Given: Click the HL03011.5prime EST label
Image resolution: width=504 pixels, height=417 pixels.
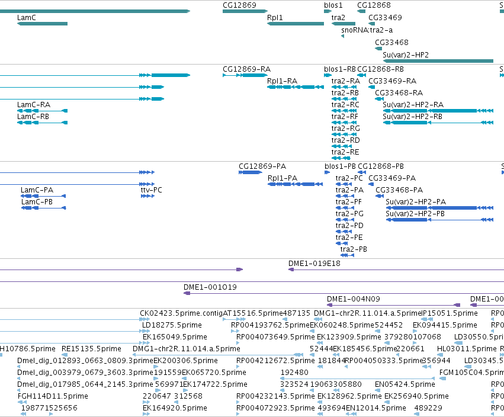Looking at the screenshot, I should [x=467, y=349].
